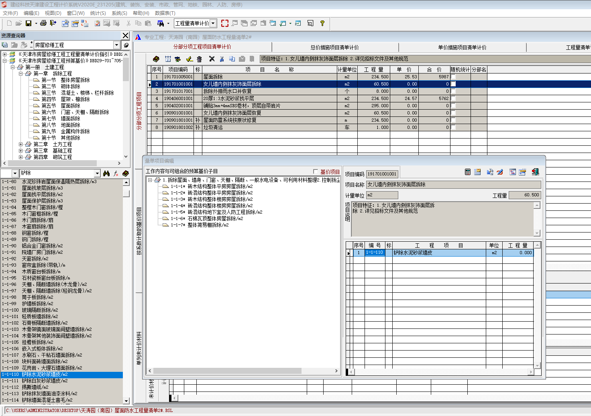The image size is (591, 416).
Task: Expand the 第三章 基础工程 tree node
Action: [21, 151]
